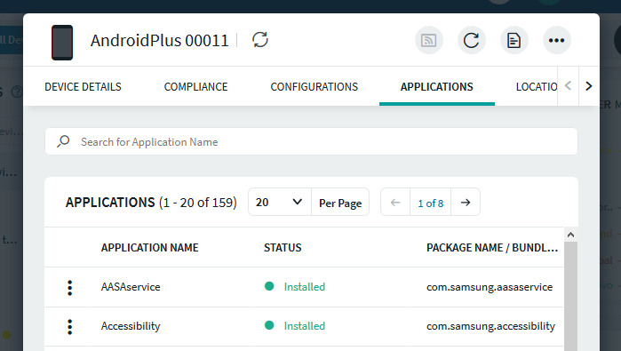Screen dimensions: 621x351
Task: Go to previous page arrow
Action: (395, 203)
